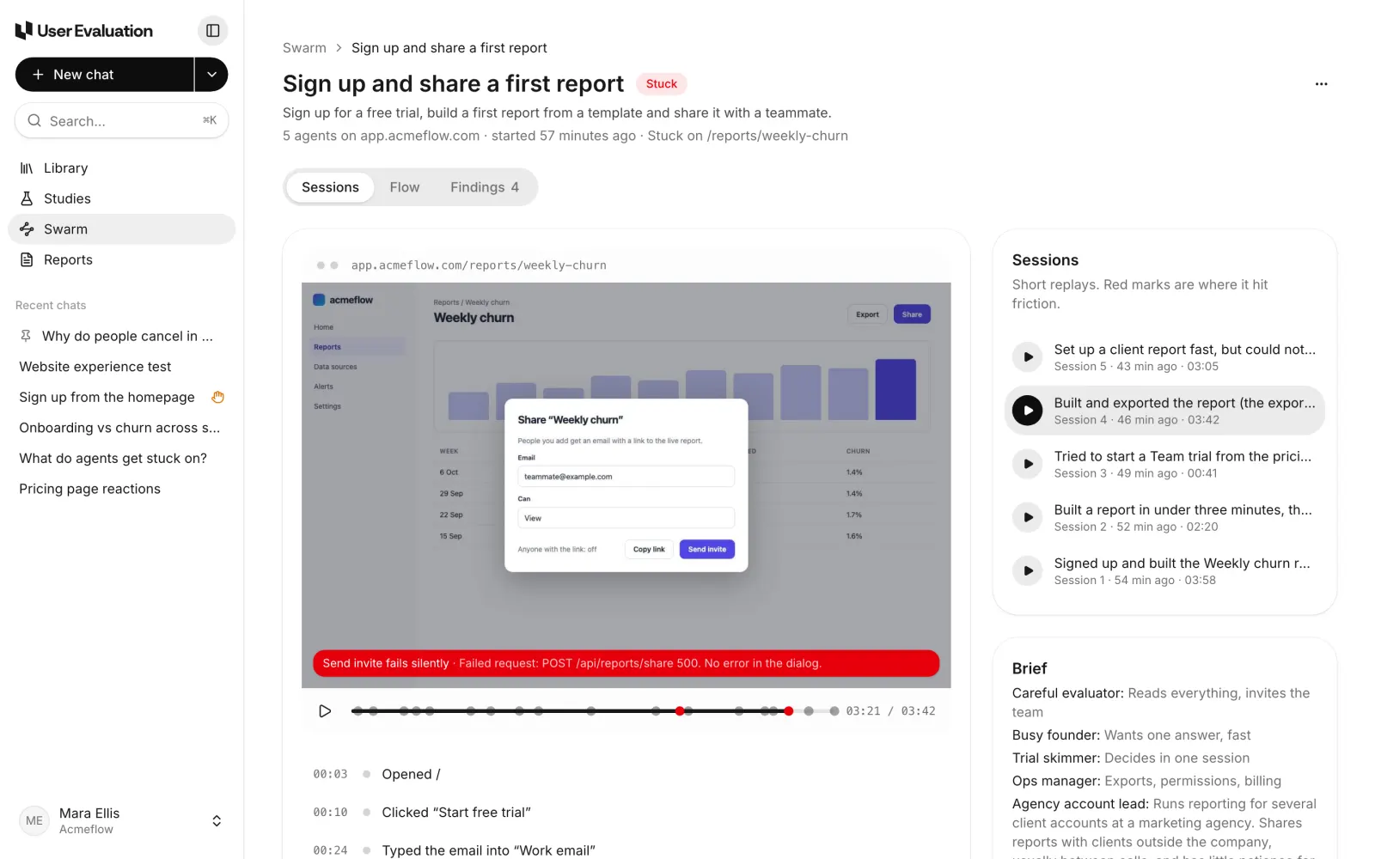Open the Studies section

[x=121, y=198]
